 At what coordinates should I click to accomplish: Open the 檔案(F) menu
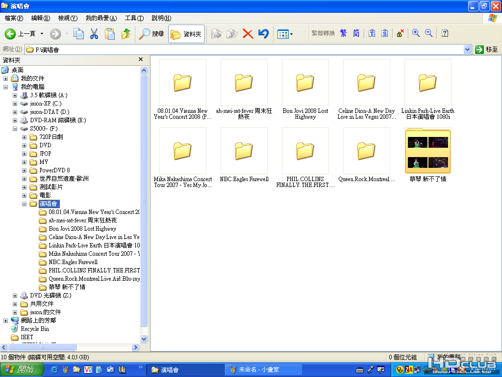14,18
